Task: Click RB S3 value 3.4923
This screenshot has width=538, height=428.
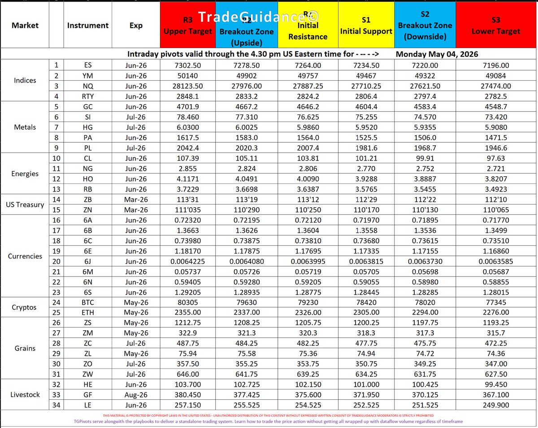Action: pos(496,189)
